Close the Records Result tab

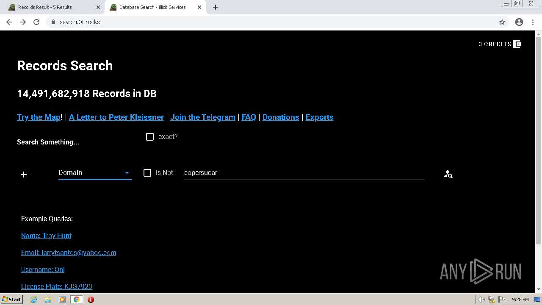click(98, 7)
